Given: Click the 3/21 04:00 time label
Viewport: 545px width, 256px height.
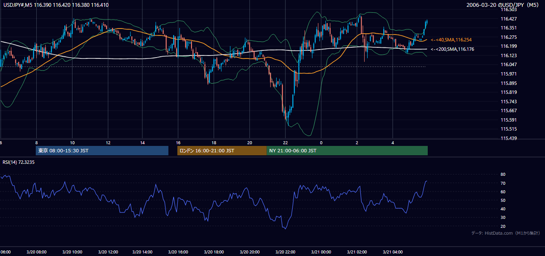Looking at the screenshot, I should pos(392,252).
